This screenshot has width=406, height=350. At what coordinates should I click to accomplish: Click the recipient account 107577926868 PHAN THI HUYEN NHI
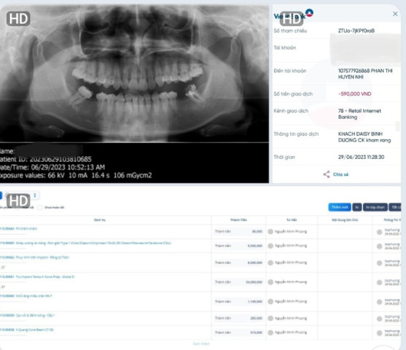pos(365,74)
